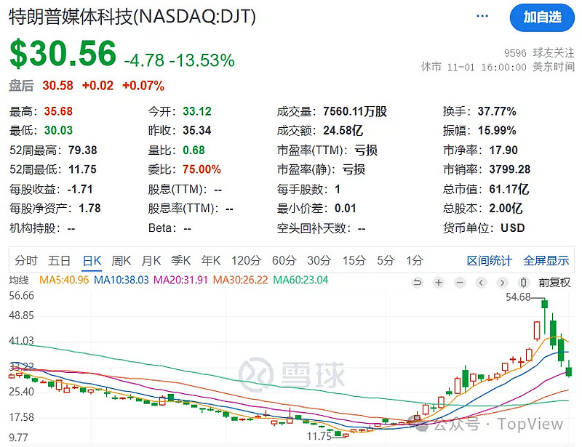Switch to the 1分 chart tab
Image resolution: width=582 pixels, height=447 pixels.
(x=415, y=260)
